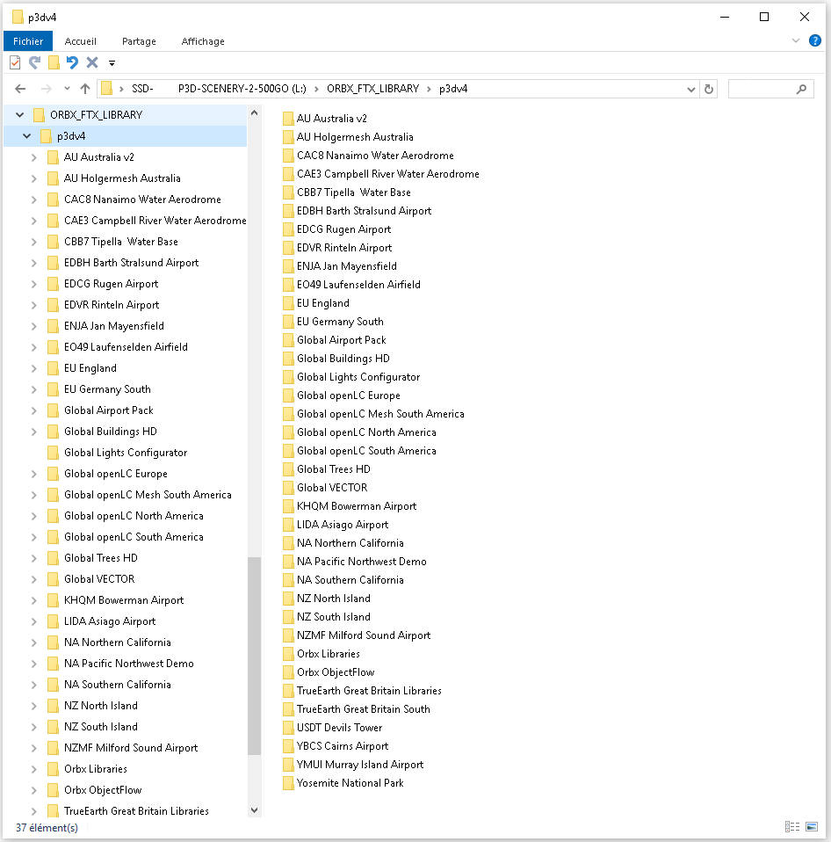Open the recent locations dropdown

(x=67, y=89)
